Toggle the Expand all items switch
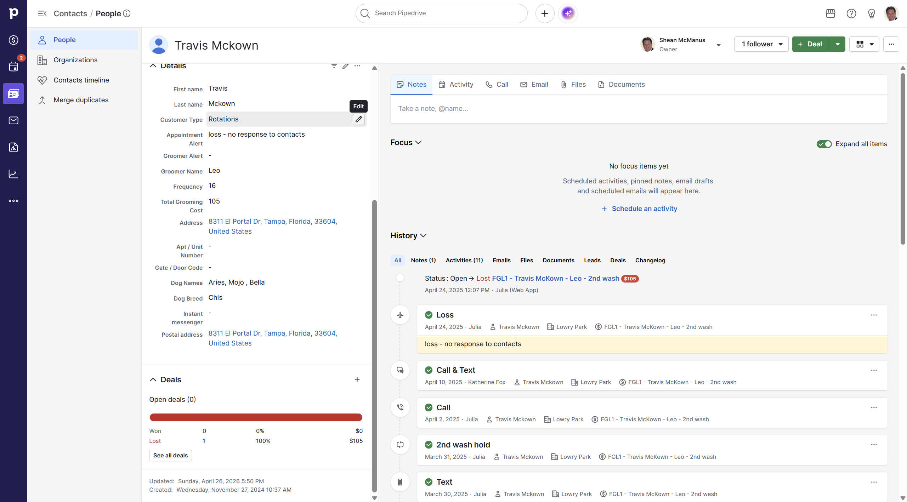Viewport: 907px width, 502px height. (x=824, y=144)
